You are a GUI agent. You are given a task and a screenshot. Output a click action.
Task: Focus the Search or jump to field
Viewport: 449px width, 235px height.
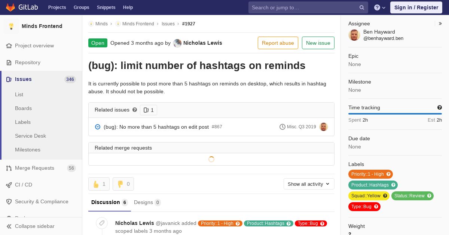pos(308,7)
